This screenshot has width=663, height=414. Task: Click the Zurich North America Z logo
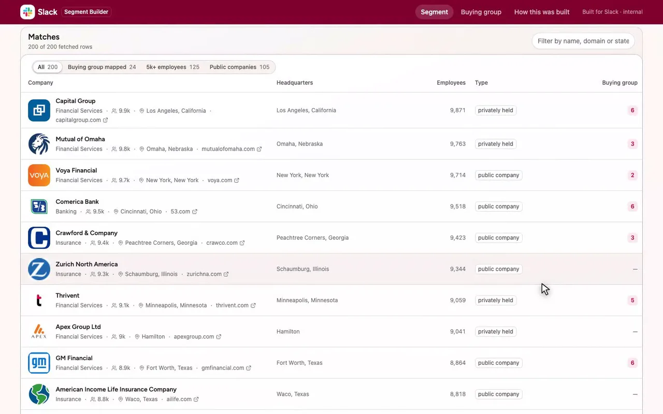pos(39,269)
